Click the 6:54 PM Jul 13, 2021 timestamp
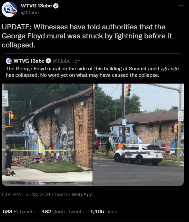The height and width of the screenshot is (222, 189). [x=26, y=194]
